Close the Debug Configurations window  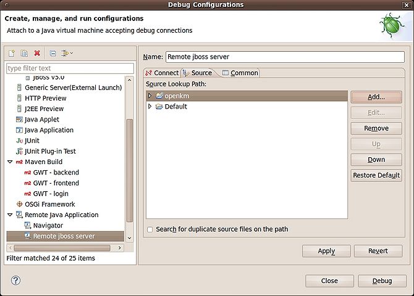pos(407,5)
